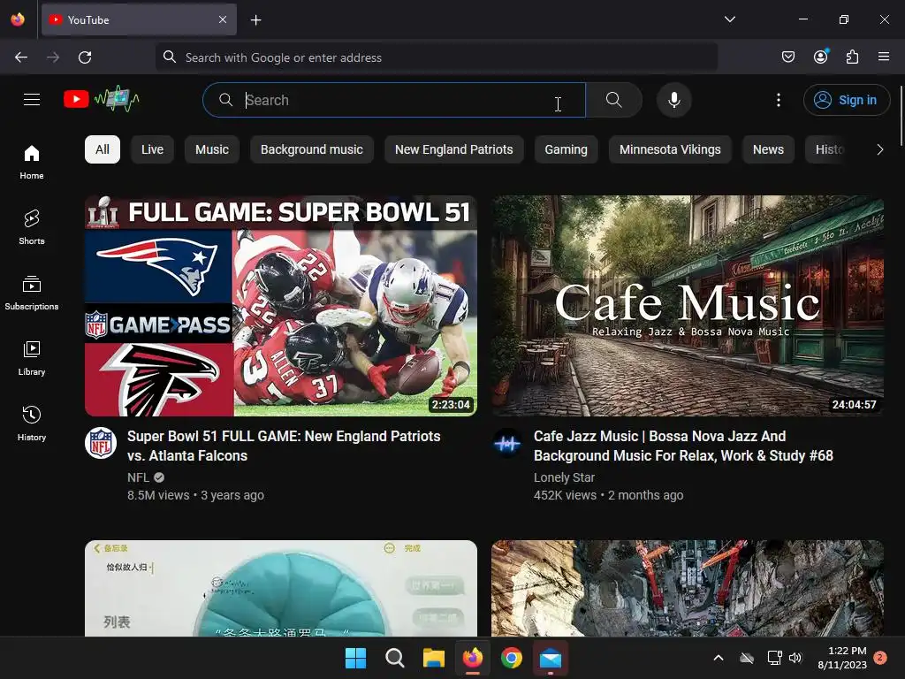The image size is (905, 679).
Task: Open Firefox application menu
Action: tap(884, 57)
